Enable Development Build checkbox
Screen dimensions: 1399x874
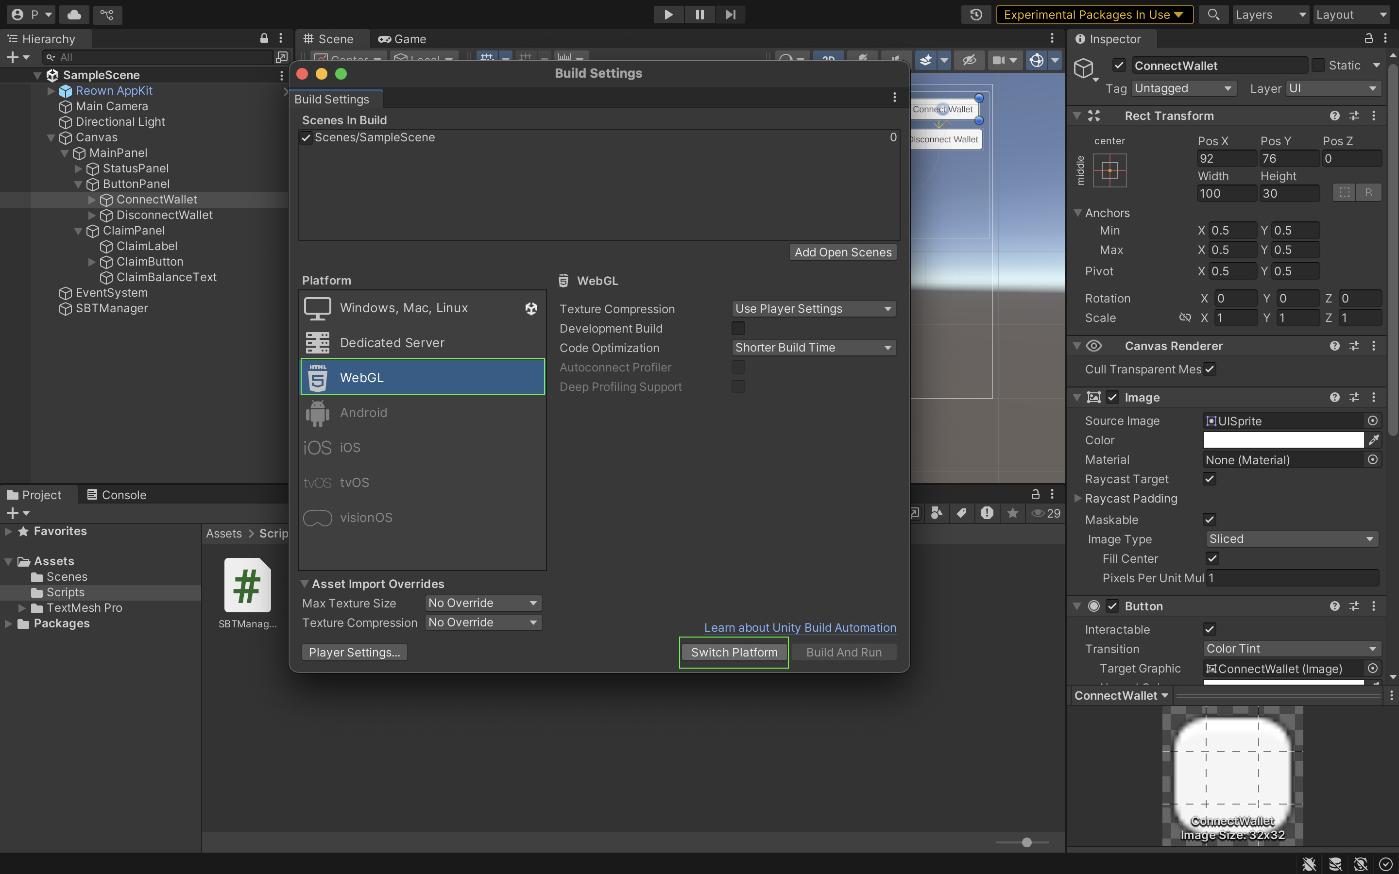click(738, 328)
